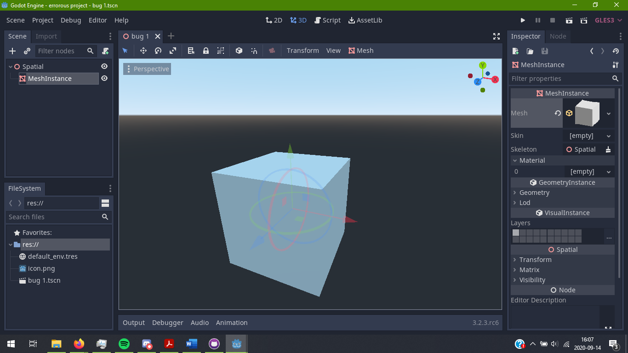This screenshot has height=353, width=628.
Task: Switch to the Script workspace
Action: point(328,20)
